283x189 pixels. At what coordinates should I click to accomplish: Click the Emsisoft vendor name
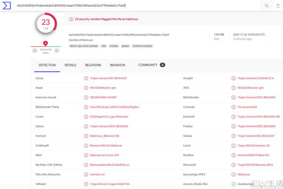[x=189, y=117]
